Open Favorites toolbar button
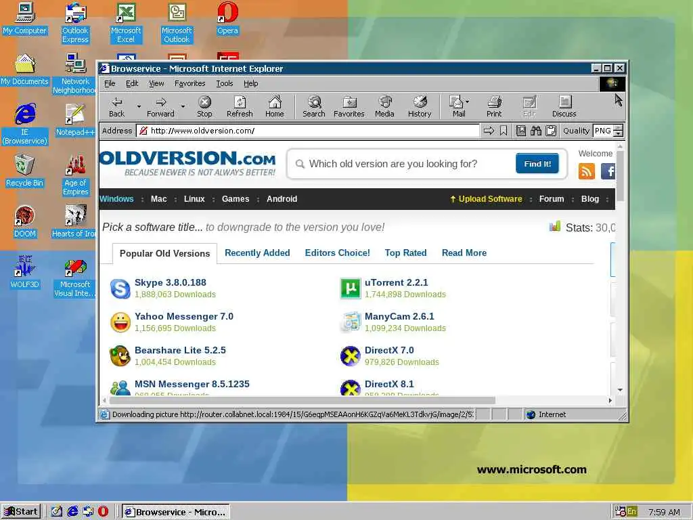 [349, 106]
